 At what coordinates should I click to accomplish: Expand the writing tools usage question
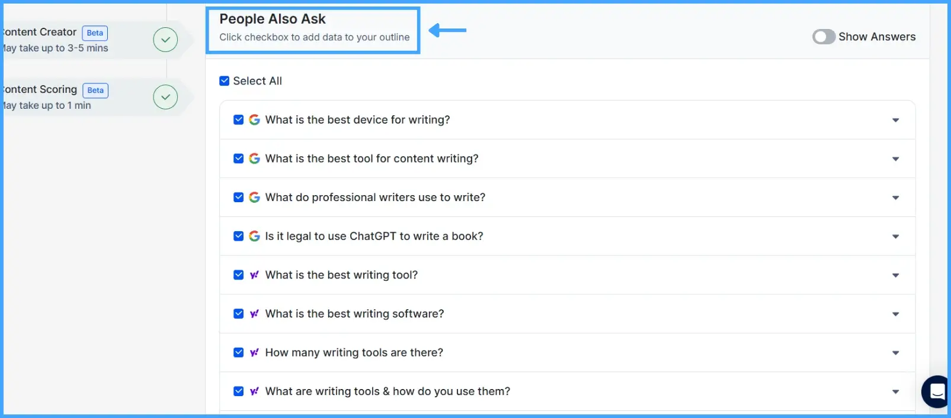895,391
